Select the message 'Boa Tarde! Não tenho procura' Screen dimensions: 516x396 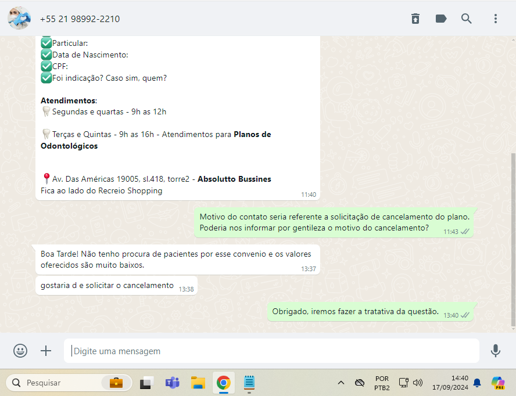(x=178, y=260)
